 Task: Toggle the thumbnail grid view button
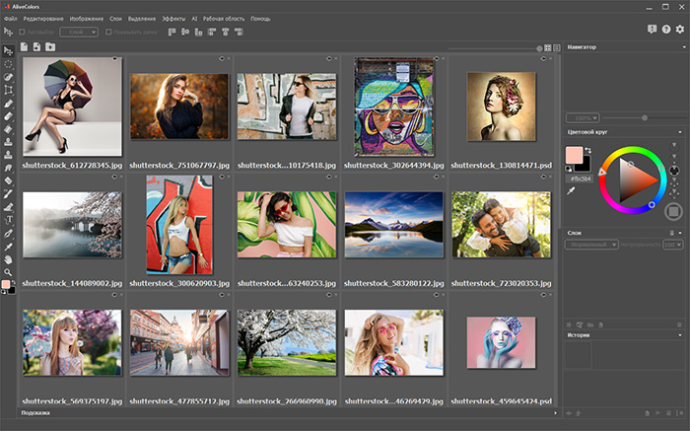click(549, 47)
